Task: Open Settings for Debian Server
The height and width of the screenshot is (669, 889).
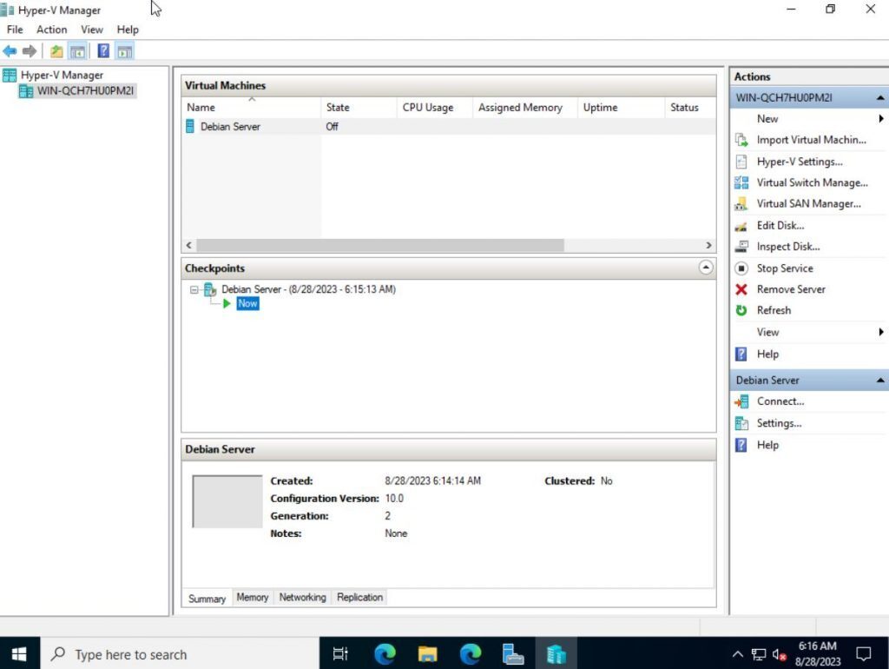Action: coord(779,423)
